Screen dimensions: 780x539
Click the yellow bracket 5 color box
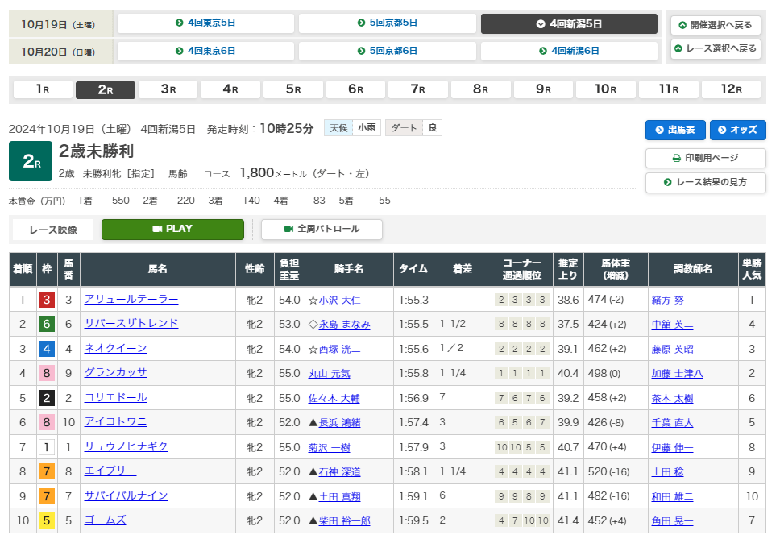(x=47, y=520)
